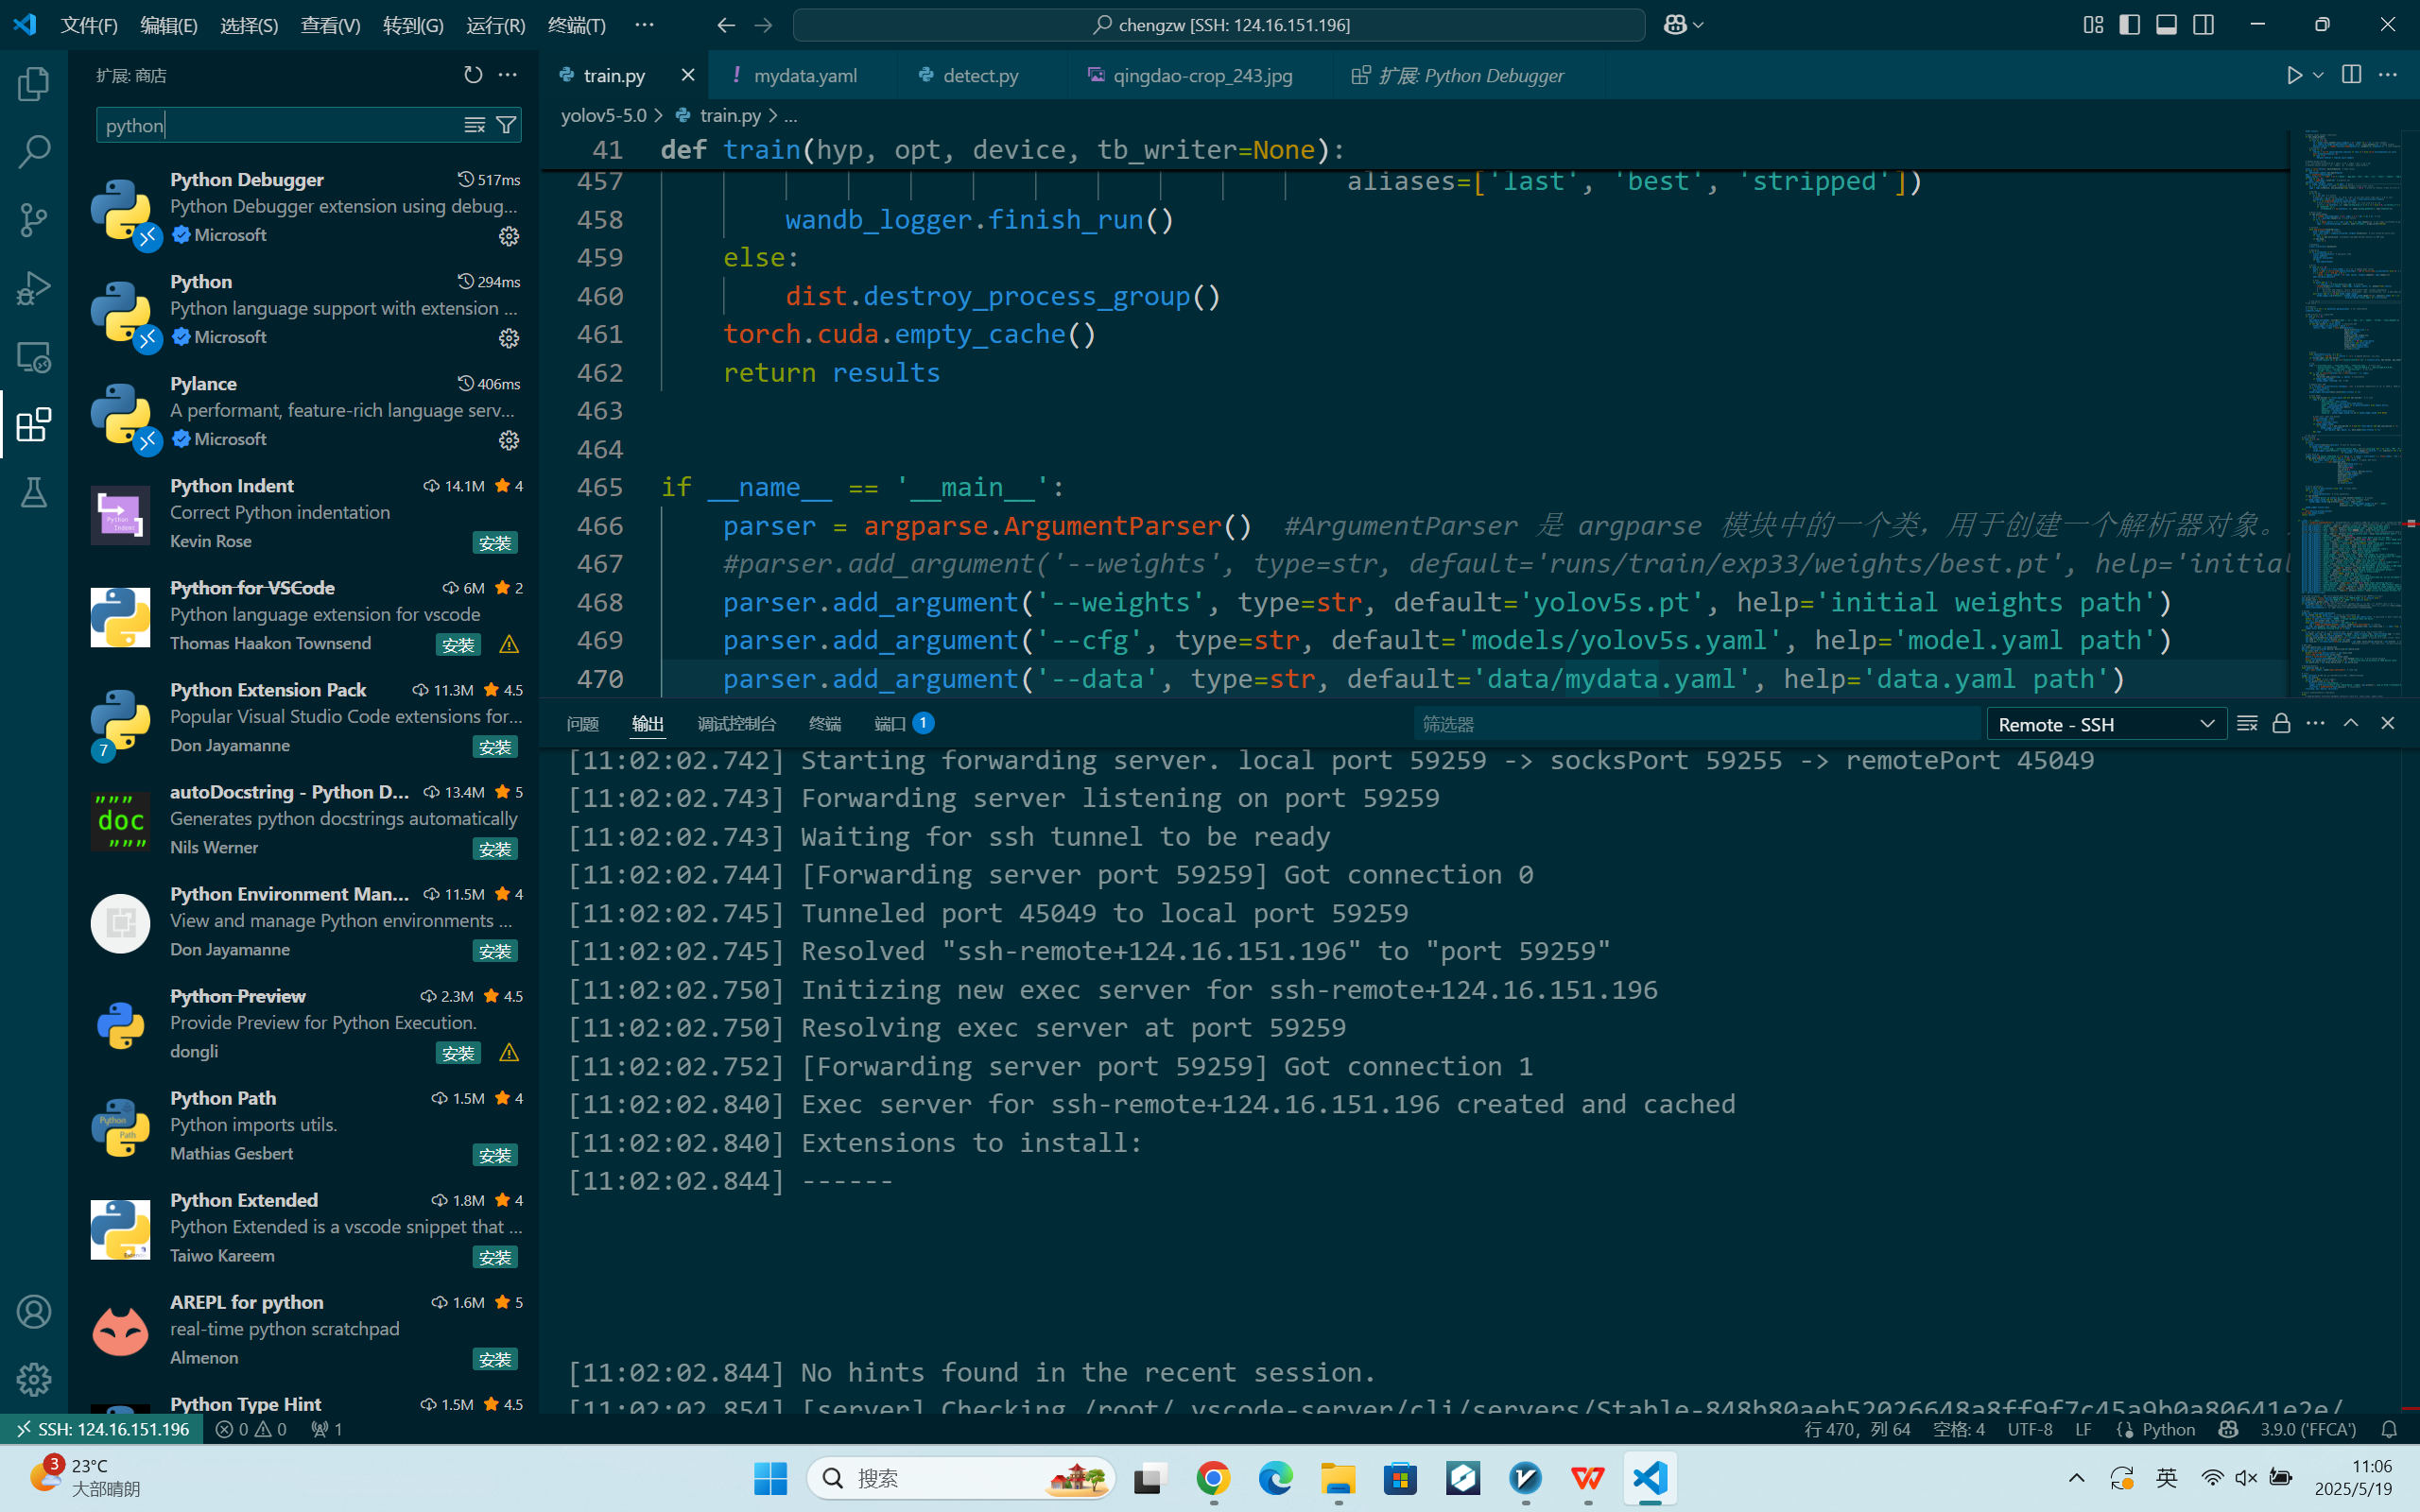Clear the output panel
Image resolution: width=2420 pixels, height=1512 pixels.
tap(2247, 723)
